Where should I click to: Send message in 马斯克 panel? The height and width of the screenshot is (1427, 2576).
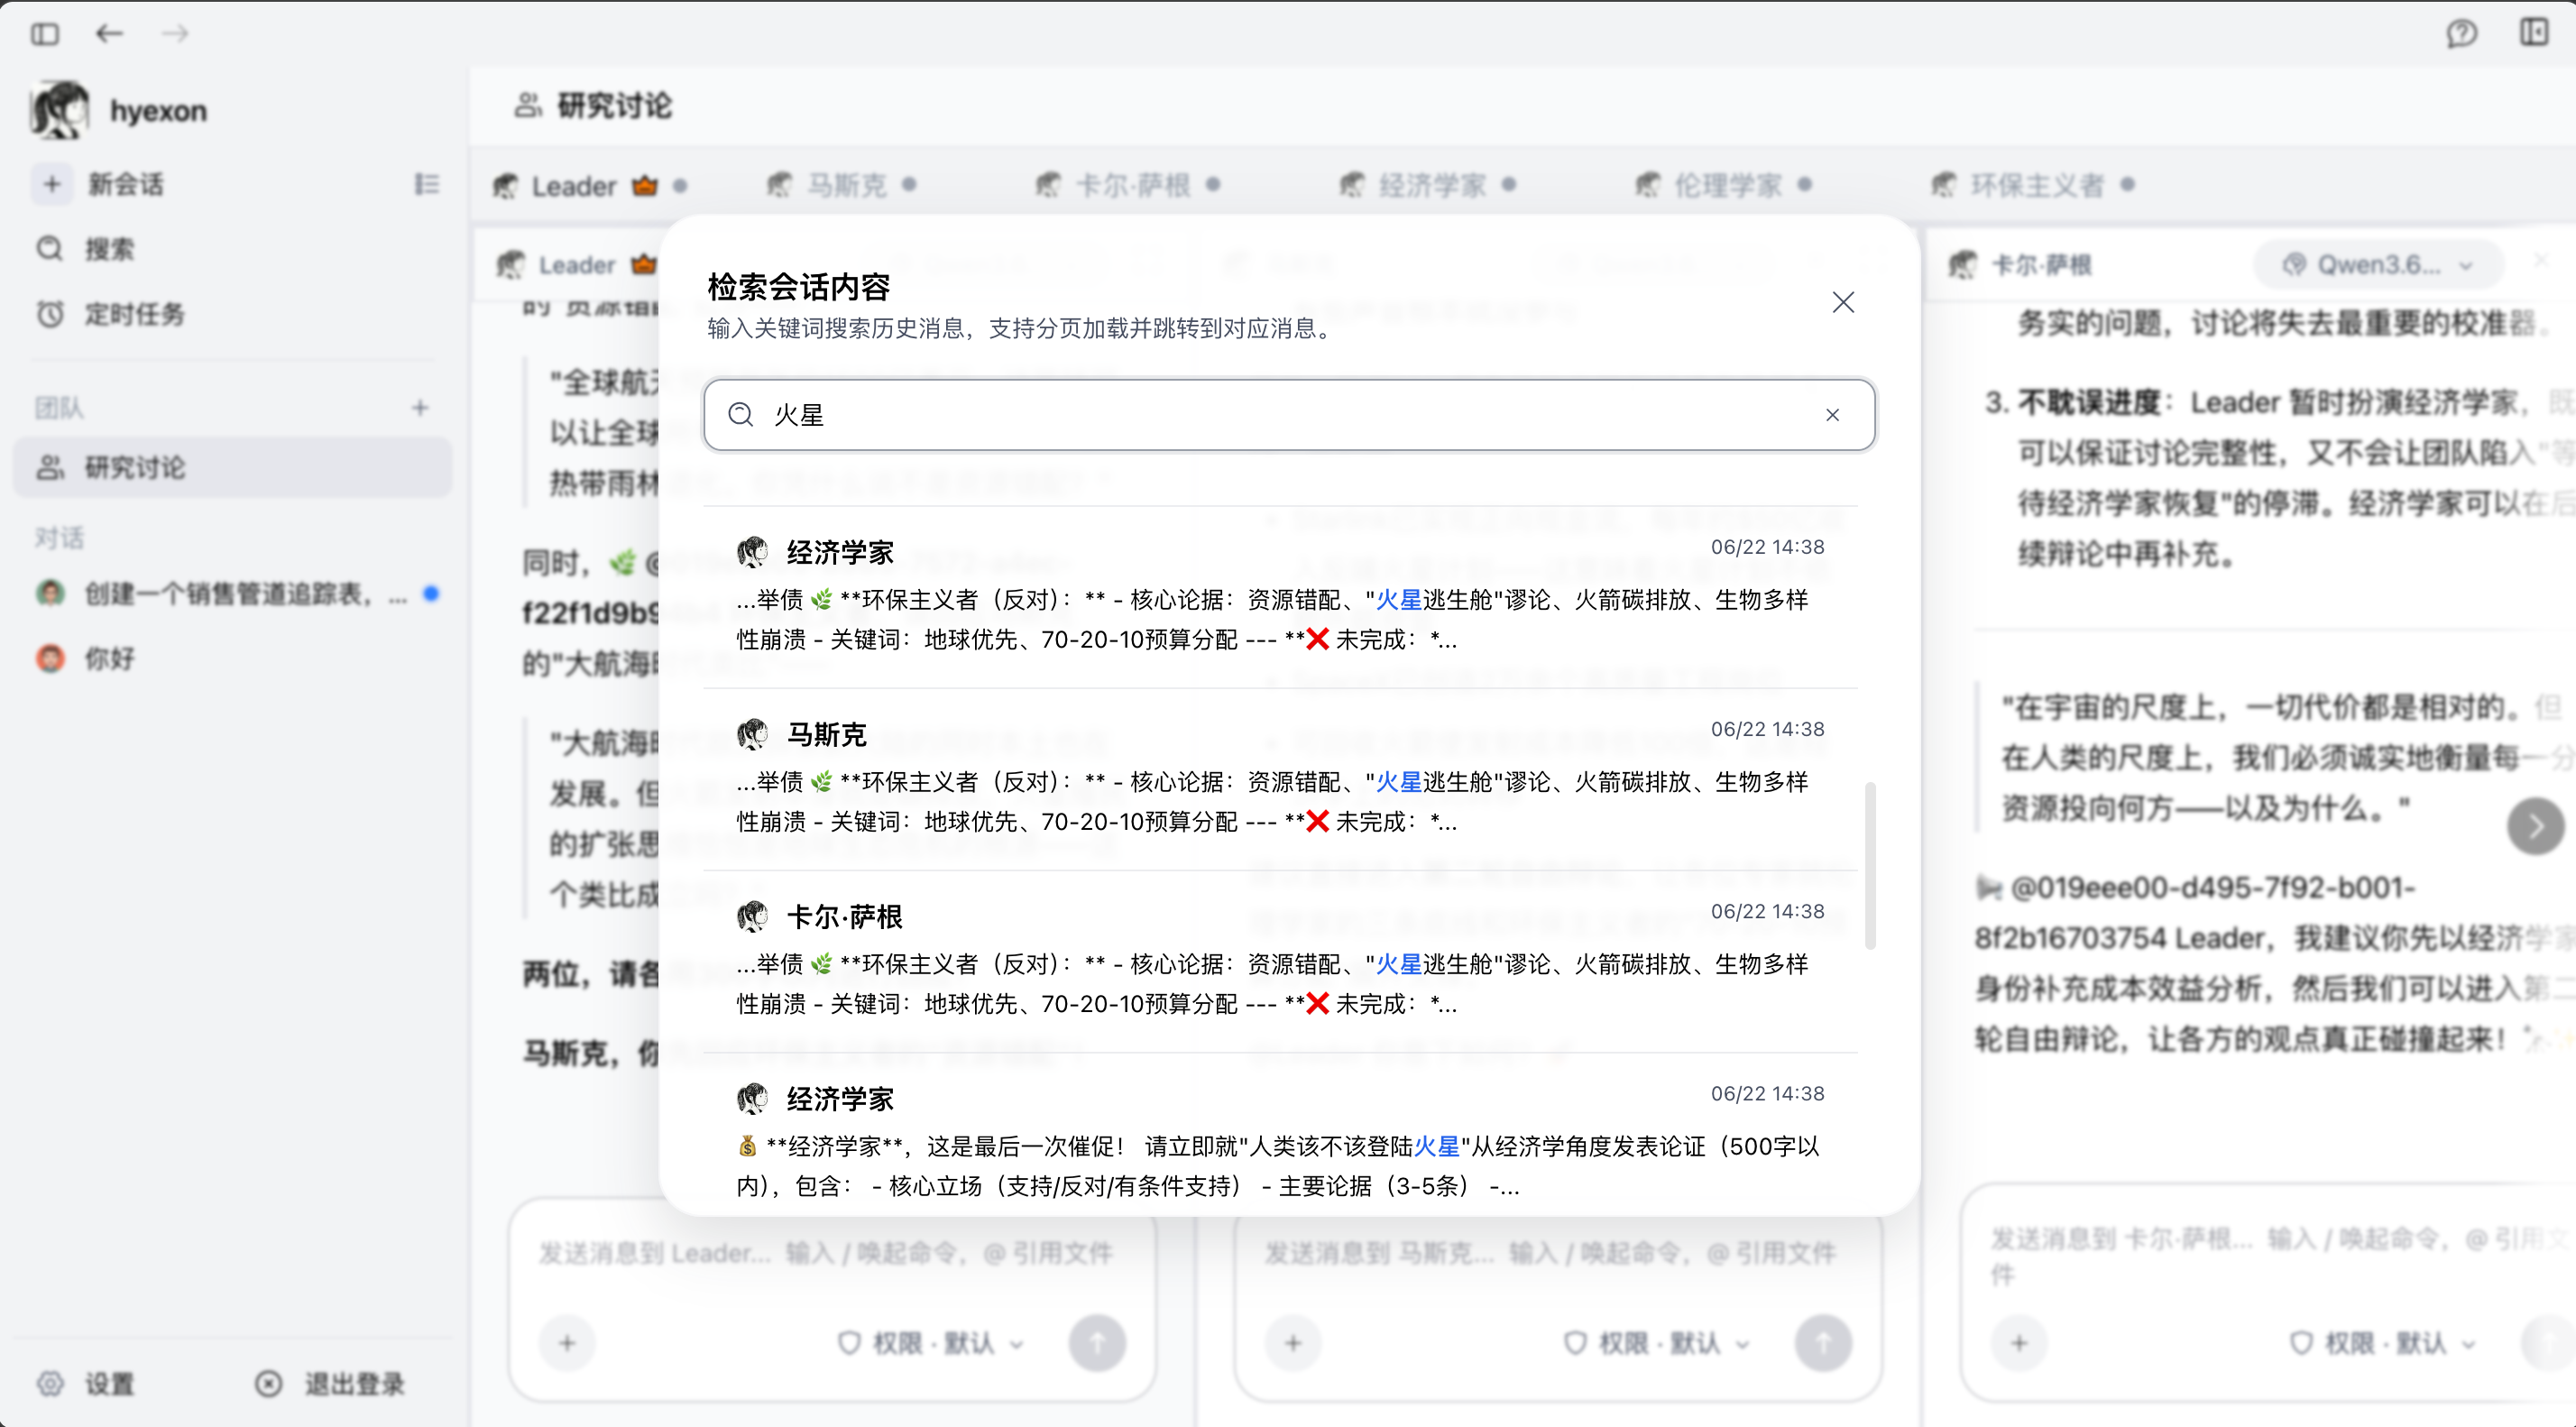coord(1823,1343)
